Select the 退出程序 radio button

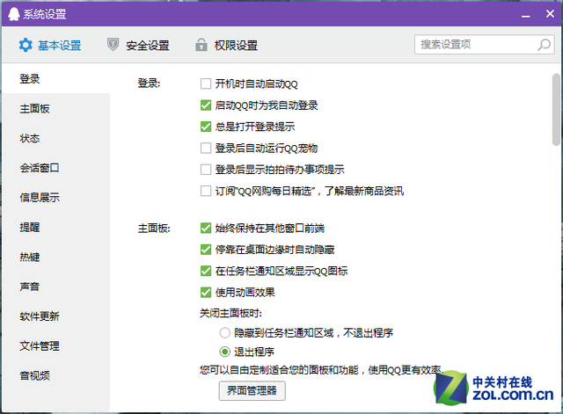(225, 352)
